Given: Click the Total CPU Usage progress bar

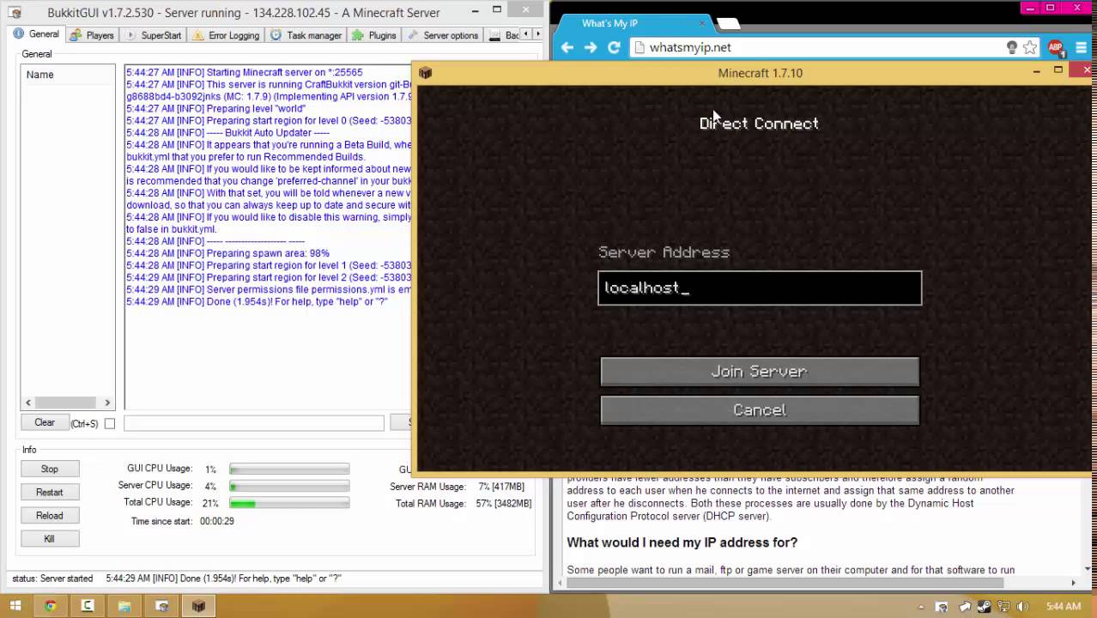Looking at the screenshot, I should click(x=289, y=503).
